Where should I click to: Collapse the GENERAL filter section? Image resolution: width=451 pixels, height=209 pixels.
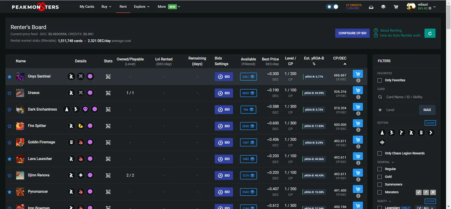pos(385,162)
